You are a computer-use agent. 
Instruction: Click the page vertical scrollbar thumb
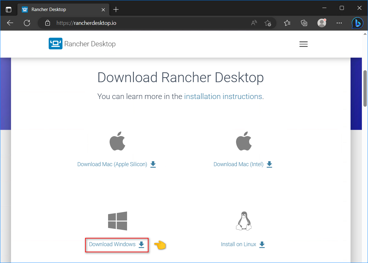(365, 88)
